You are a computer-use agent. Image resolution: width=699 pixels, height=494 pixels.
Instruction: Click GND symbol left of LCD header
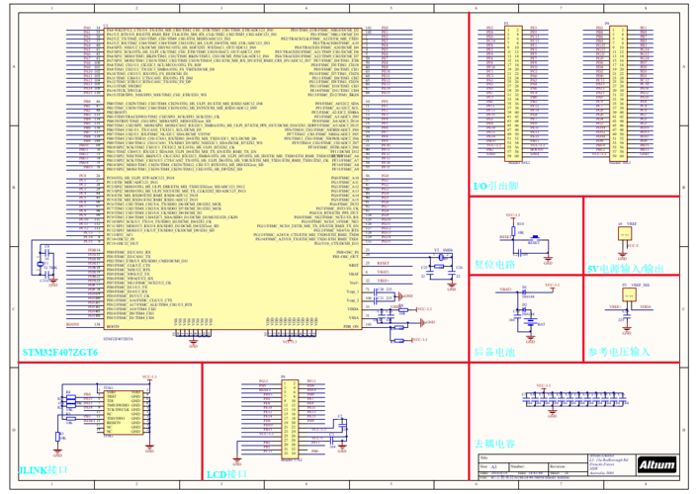[x=236, y=460]
